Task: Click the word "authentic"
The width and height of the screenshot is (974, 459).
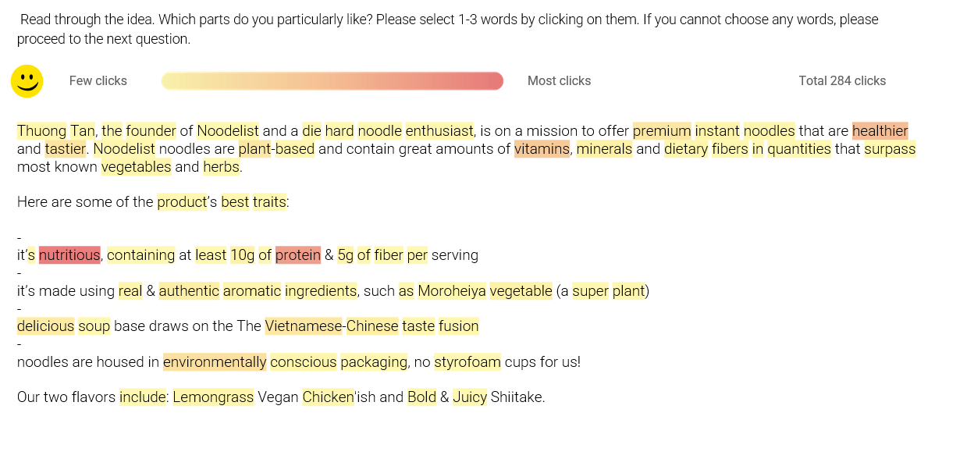Action: point(189,291)
